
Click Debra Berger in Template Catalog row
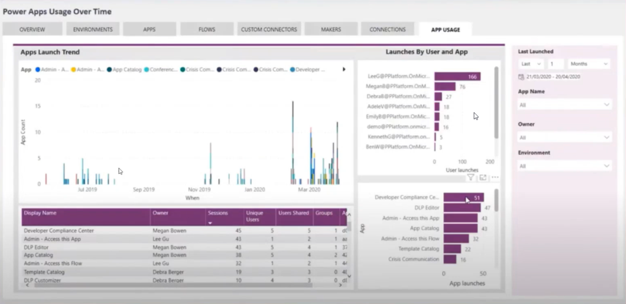(168, 272)
